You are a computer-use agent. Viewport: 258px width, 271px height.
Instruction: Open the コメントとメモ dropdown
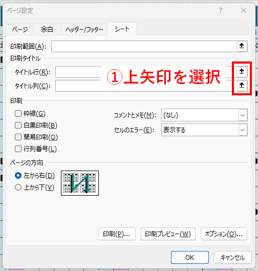coord(204,115)
